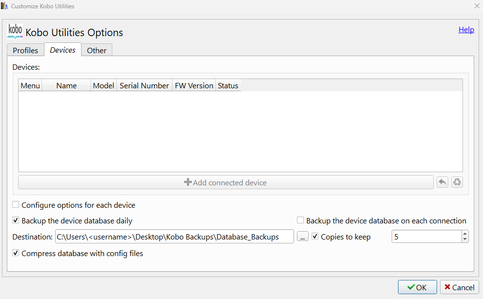This screenshot has height=299, width=483.
Task: Enable Configure options for each device
Action: pos(16,205)
